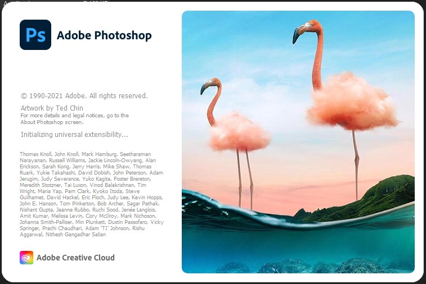Click the Adobe Photoshop title text
This screenshot has height=284, width=426.
tap(104, 35)
